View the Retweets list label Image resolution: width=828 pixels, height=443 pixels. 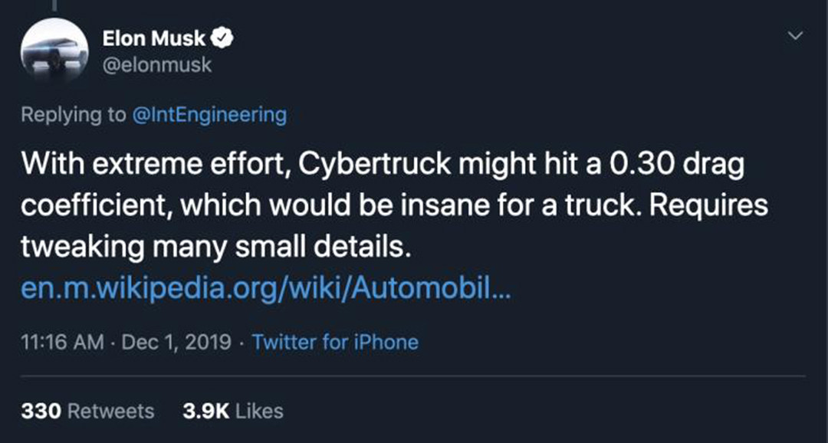(x=111, y=411)
